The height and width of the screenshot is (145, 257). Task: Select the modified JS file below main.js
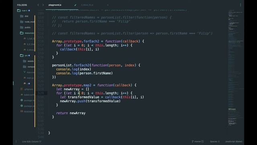click(27, 83)
